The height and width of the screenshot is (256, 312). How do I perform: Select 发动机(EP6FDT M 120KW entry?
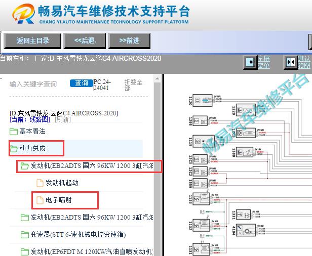[92, 252]
